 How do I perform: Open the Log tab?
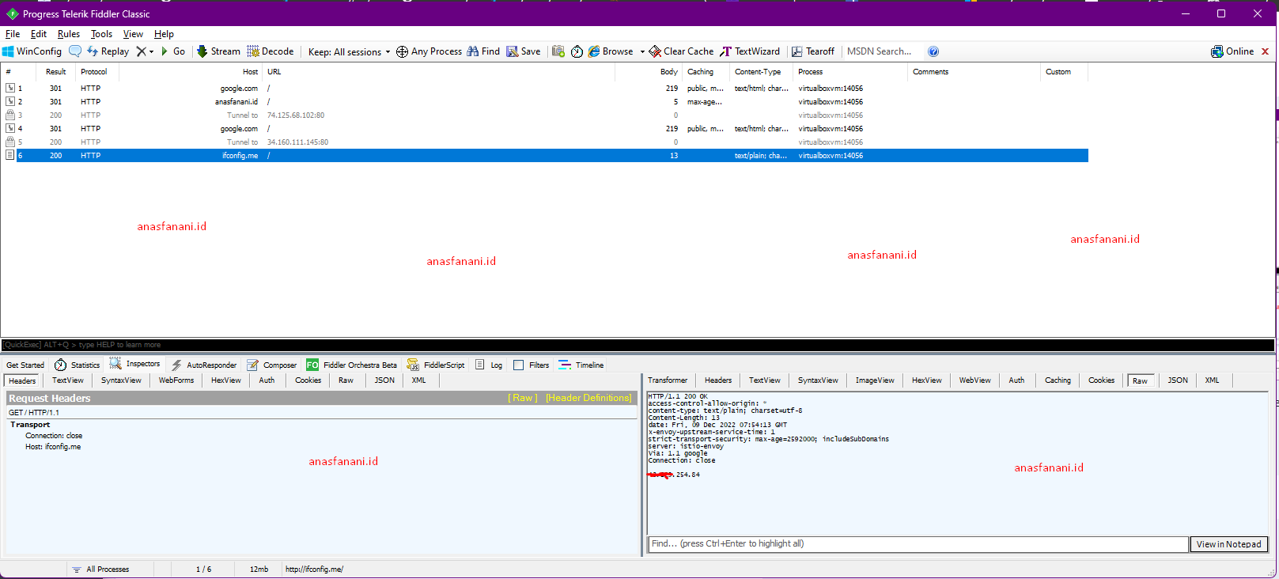(x=489, y=365)
